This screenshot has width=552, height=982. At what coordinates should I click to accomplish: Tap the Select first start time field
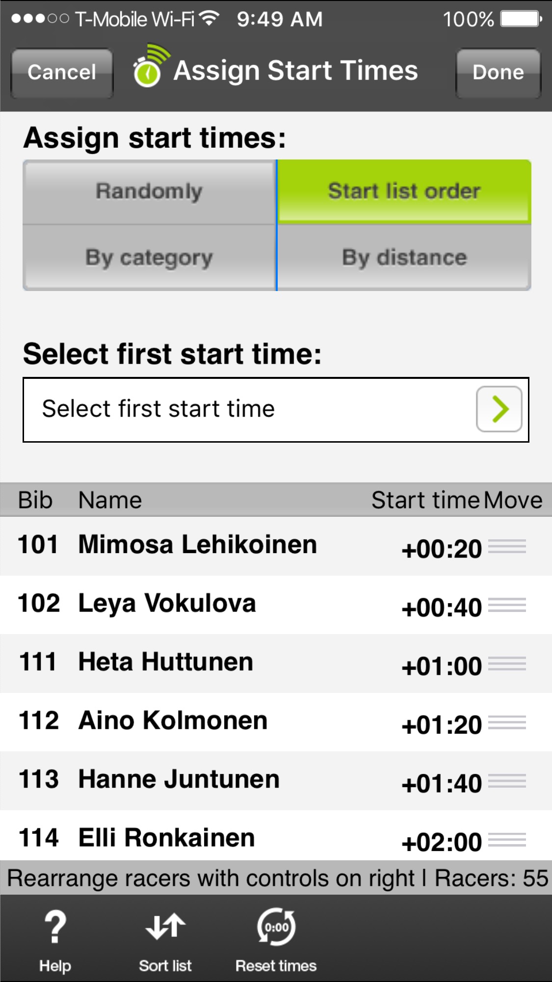tap(245, 409)
